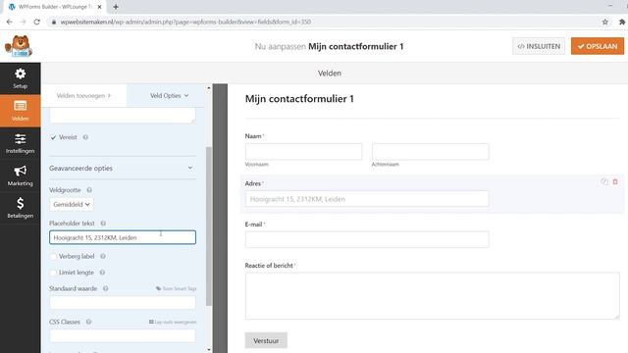Image resolution: width=628 pixels, height=353 pixels.
Task: Bookmark this page with star icon
Action: (x=605, y=22)
